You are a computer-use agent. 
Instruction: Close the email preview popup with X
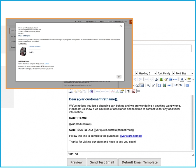(x=121, y=26)
